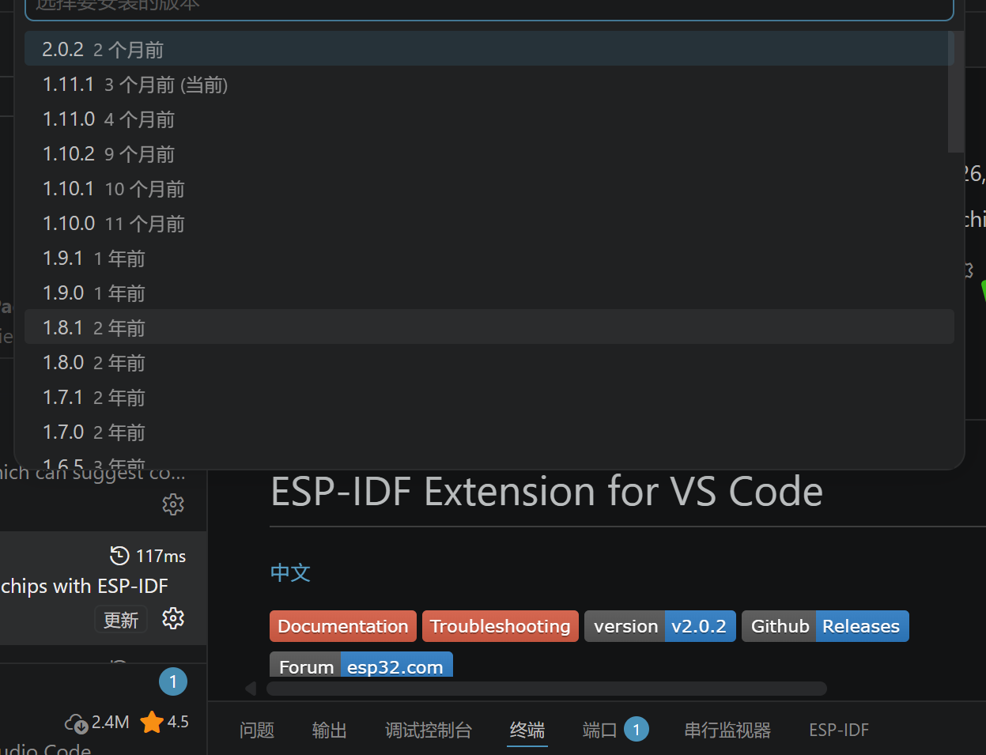Switch to the 终端 panel tab
Image resolution: width=986 pixels, height=755 pixels.
coord(527,730)
